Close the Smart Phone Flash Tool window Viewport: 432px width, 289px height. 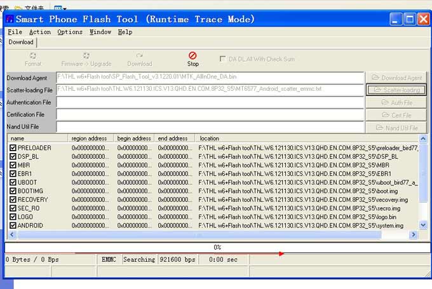(424, 19)
